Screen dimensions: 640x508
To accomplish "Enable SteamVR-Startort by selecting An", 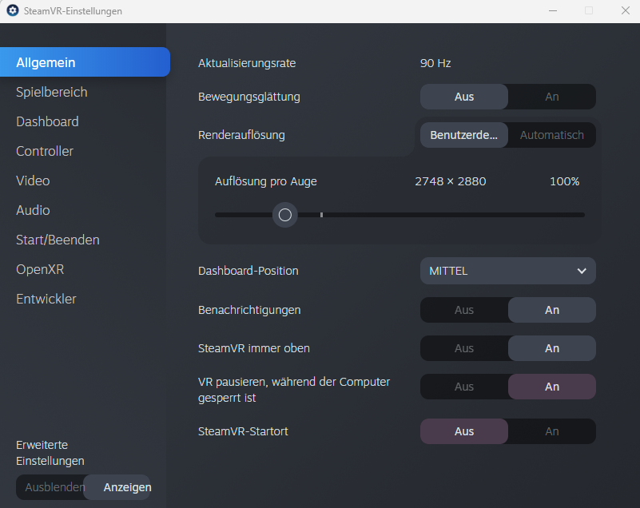I will [551, 431].
